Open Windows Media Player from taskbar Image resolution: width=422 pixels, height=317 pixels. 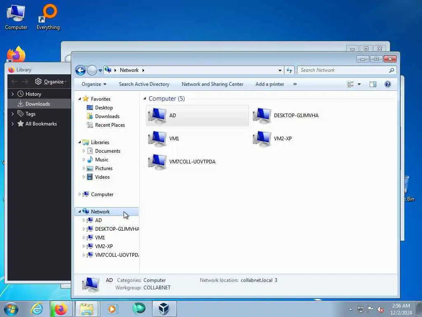pos(112,309)
